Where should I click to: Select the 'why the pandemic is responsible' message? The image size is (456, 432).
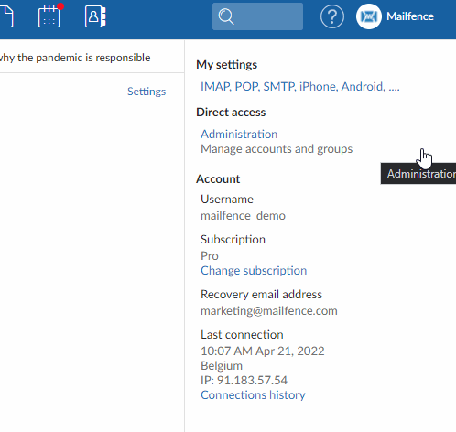click(x=75, y=58)
